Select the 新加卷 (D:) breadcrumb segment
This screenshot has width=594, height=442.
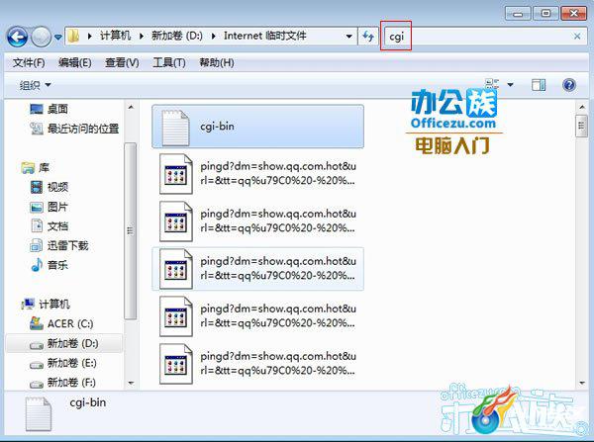[177, 36]
